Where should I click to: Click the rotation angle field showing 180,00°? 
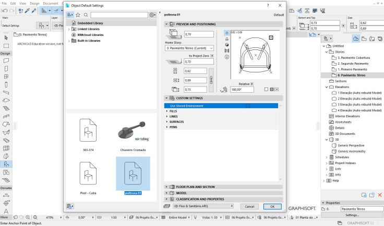pyautogui.click(x=242, y=90)
